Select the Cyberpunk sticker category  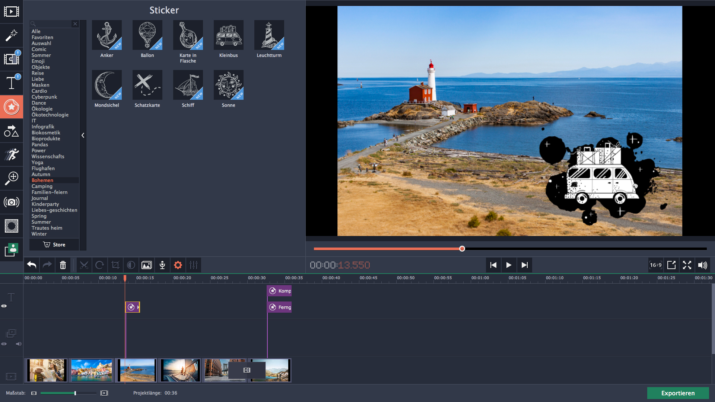tap(44, 97)
